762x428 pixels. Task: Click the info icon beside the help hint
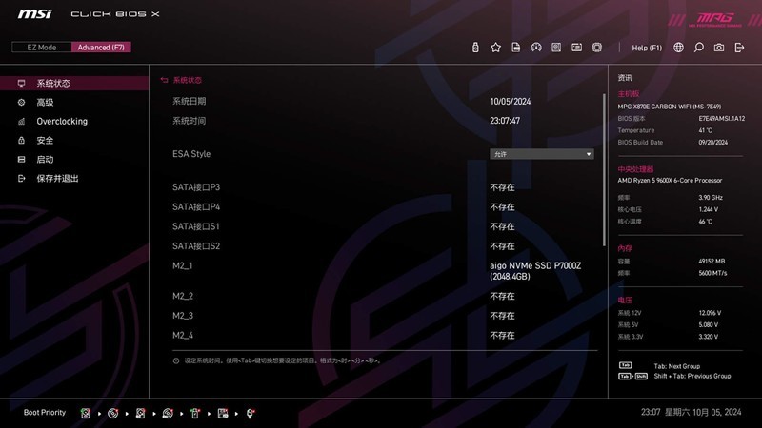point(176,360)
